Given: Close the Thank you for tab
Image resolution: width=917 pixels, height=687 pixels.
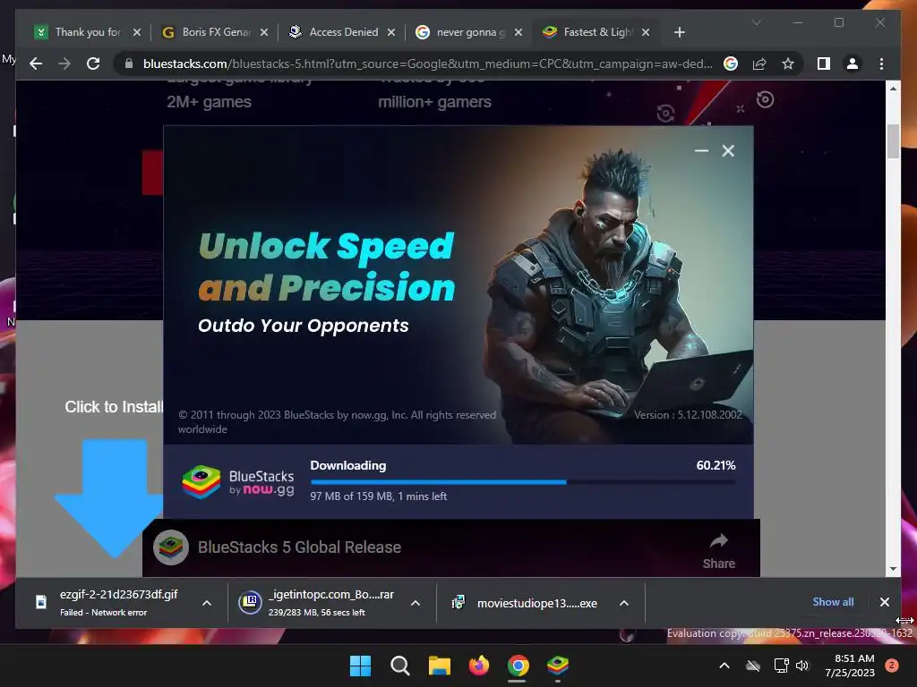Looking at the screenshot, I should pyautogui.click(x=136, y=32).
